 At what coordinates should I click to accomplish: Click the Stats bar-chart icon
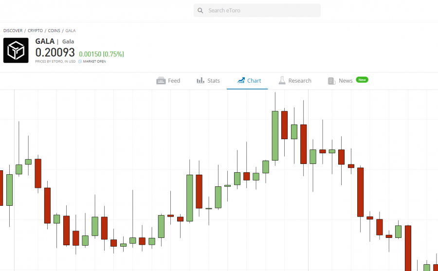201,81
